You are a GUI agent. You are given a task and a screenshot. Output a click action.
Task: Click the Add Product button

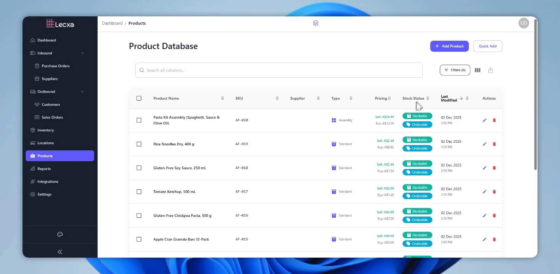[449, 46]
